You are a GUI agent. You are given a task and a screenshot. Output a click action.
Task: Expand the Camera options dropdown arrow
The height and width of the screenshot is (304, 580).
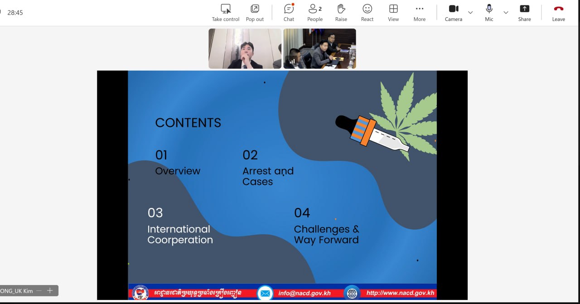470,12
